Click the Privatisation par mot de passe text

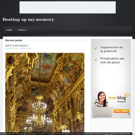pyautogui.click(x=112, y=60)
